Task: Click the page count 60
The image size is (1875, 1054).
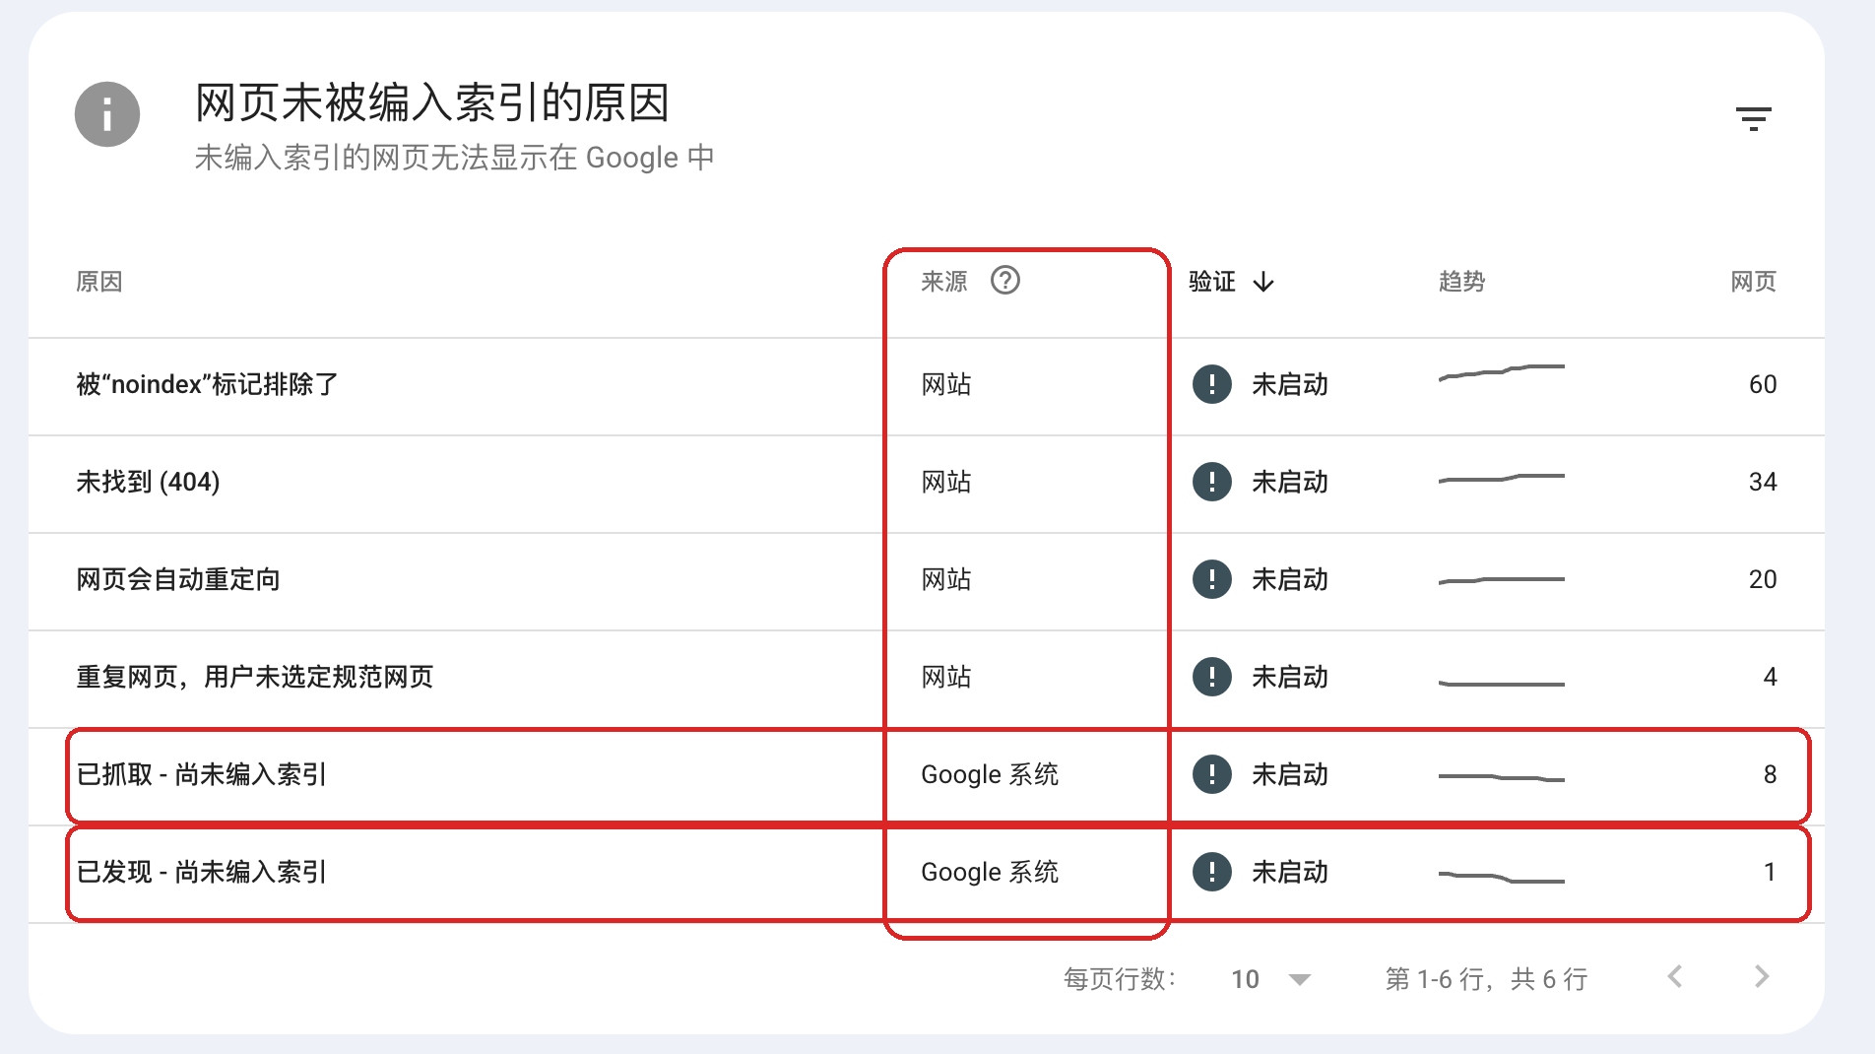Action: click(x=1763, y=384)
